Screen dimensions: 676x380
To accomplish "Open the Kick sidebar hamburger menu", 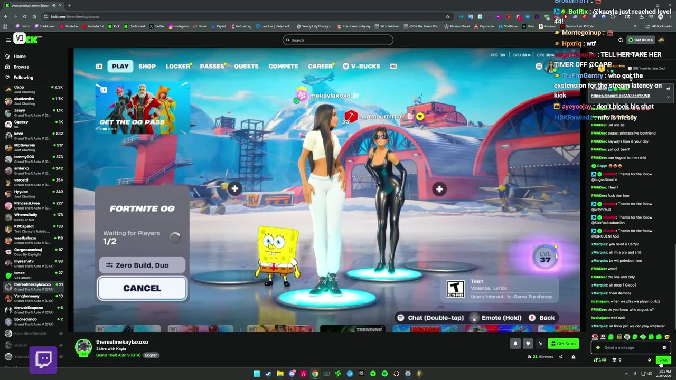I will click(x=8, y=40).
